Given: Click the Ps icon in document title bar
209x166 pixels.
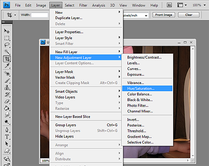Looking at the screenshot, I should [x=43, y=42].
